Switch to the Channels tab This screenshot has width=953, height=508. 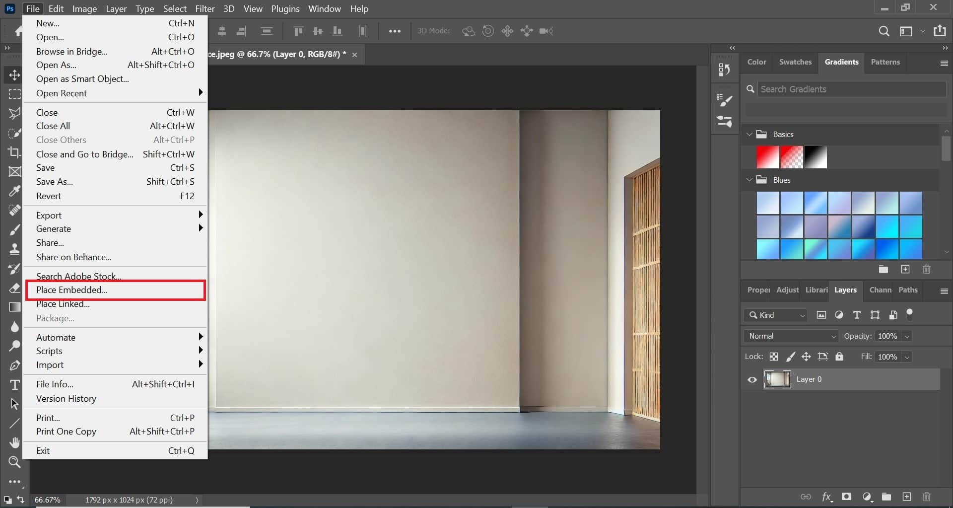pyautogui.click(x=880, y=290)
